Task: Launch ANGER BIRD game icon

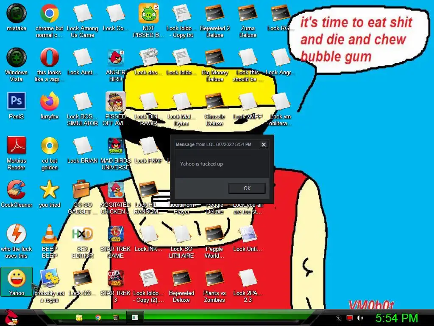Action: (116, 65)
